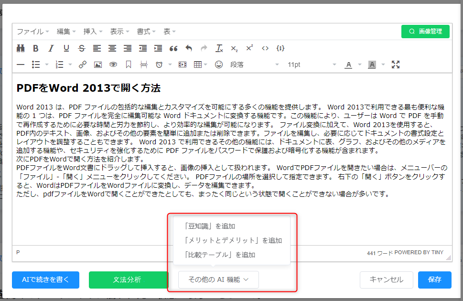
Task: Redo the last undone edit
Action: pos(204,48)
